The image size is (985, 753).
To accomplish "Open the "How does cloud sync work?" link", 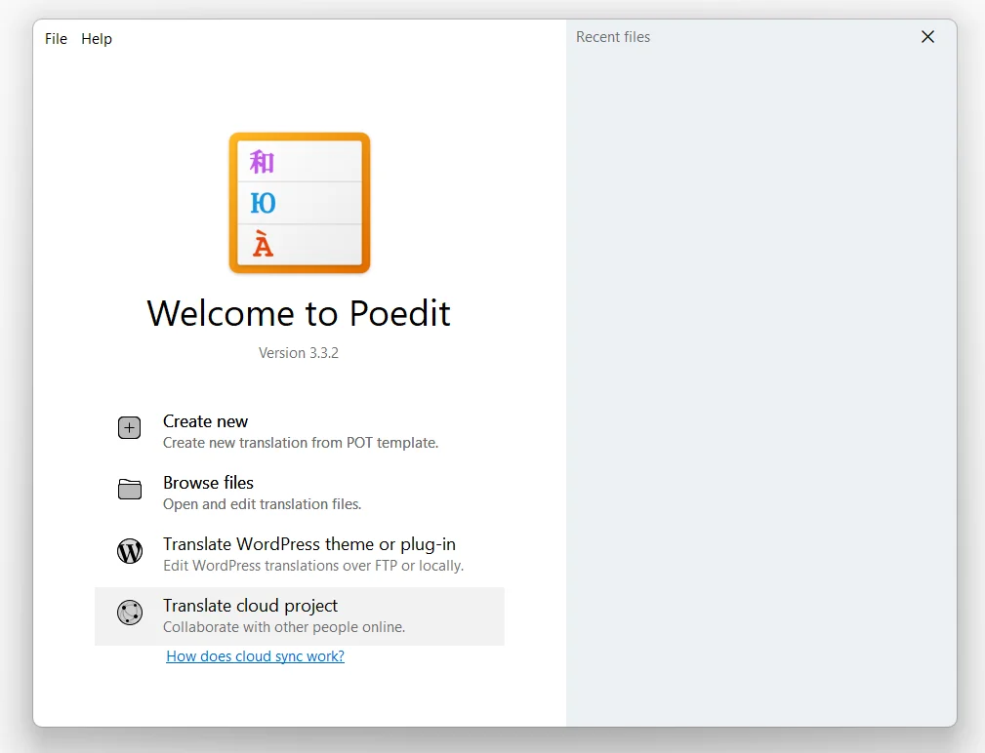I will click(255, 655).
